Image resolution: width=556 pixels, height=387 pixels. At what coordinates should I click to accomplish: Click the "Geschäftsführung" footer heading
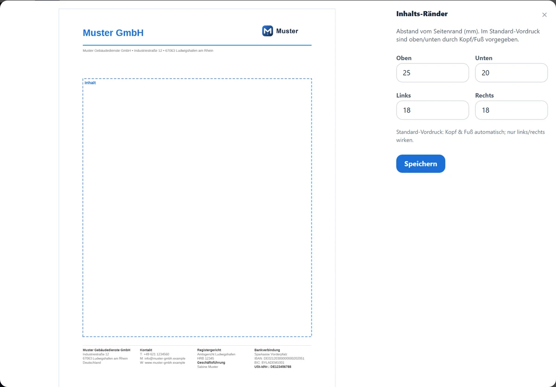click(211, 362)
